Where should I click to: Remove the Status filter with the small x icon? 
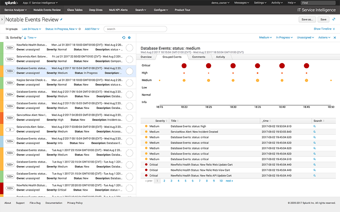tap(80, 29)
